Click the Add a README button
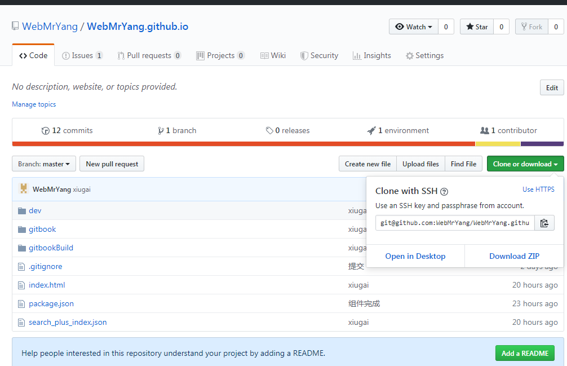This screenshot has width=567, height=366. (524, 353)
